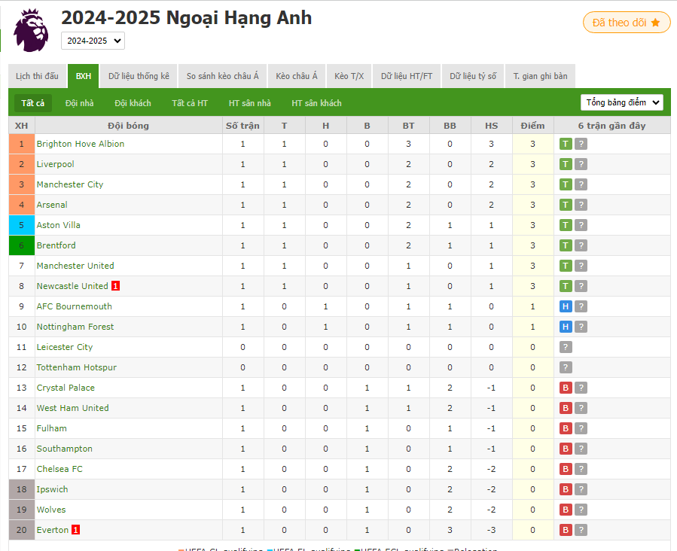
Task: Open the Aston Villa team link
Action: tap(58, 225)
